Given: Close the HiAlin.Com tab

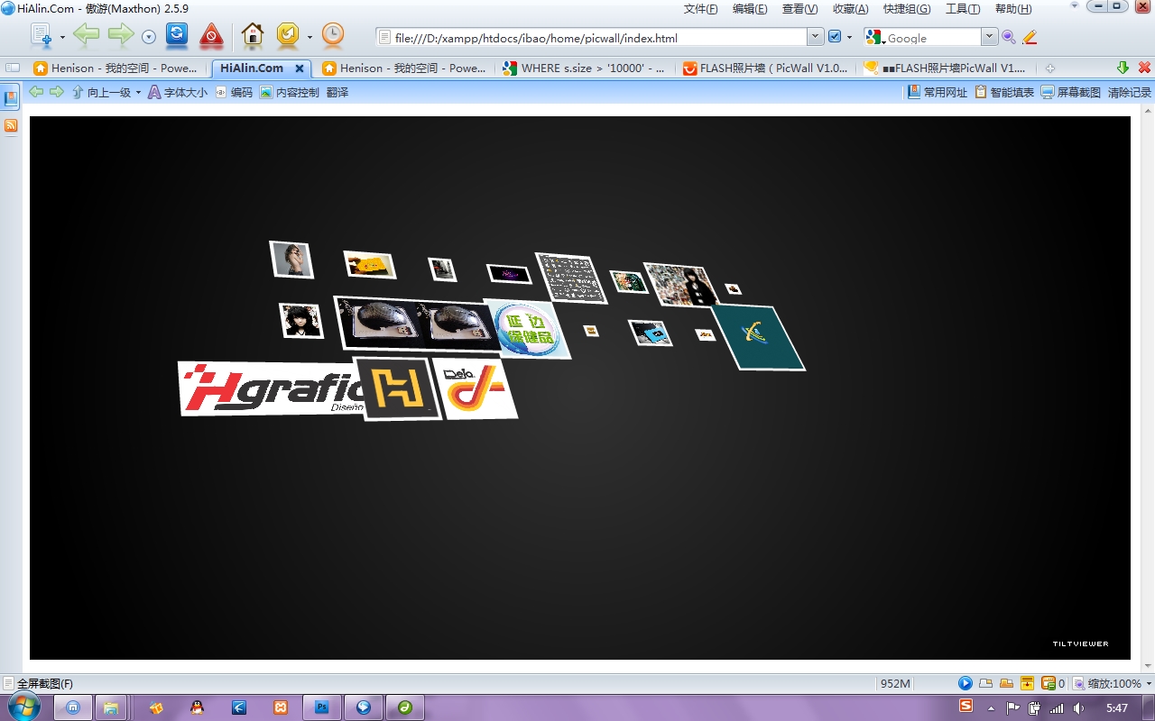Looking at the screenshot, I should point(300,68).
